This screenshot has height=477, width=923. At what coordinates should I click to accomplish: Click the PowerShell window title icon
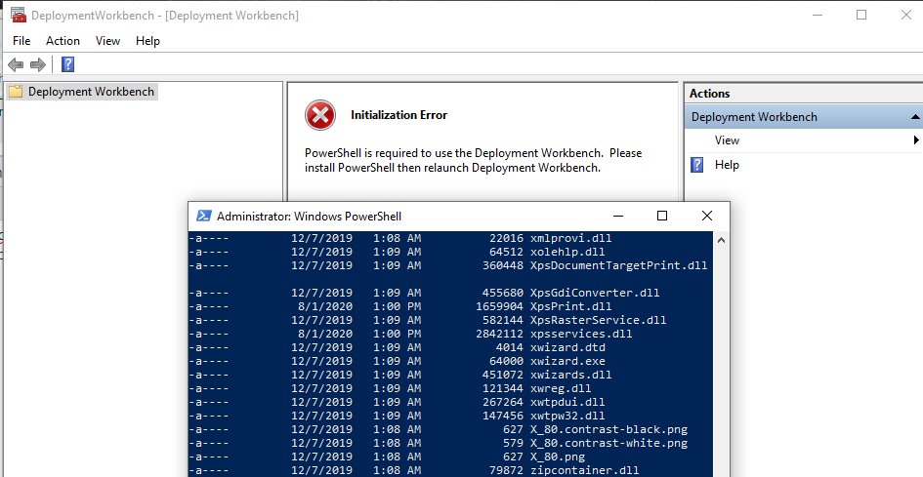[x=204, y=216]
